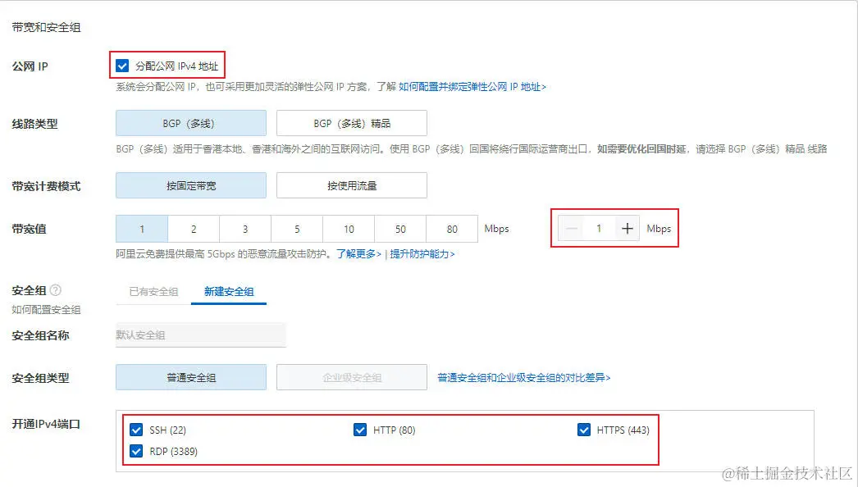This screenshot has width=858, height=487.
Task: Edit the 默认安全组 name input field
Action: pyautogui.click(x=199, y=335)
